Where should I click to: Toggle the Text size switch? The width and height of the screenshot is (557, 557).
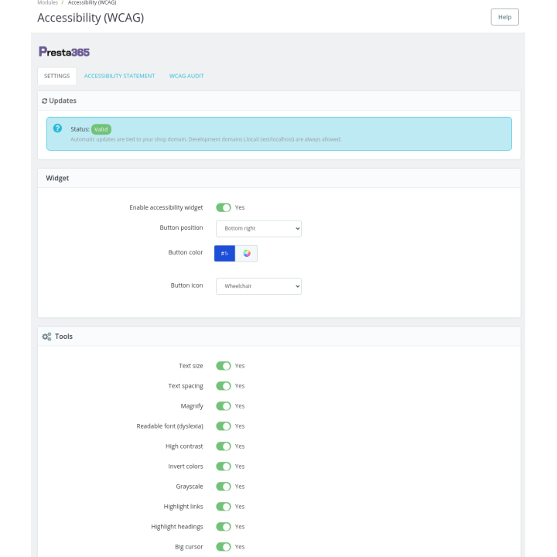pyautogui.click(x=224, y=366)
